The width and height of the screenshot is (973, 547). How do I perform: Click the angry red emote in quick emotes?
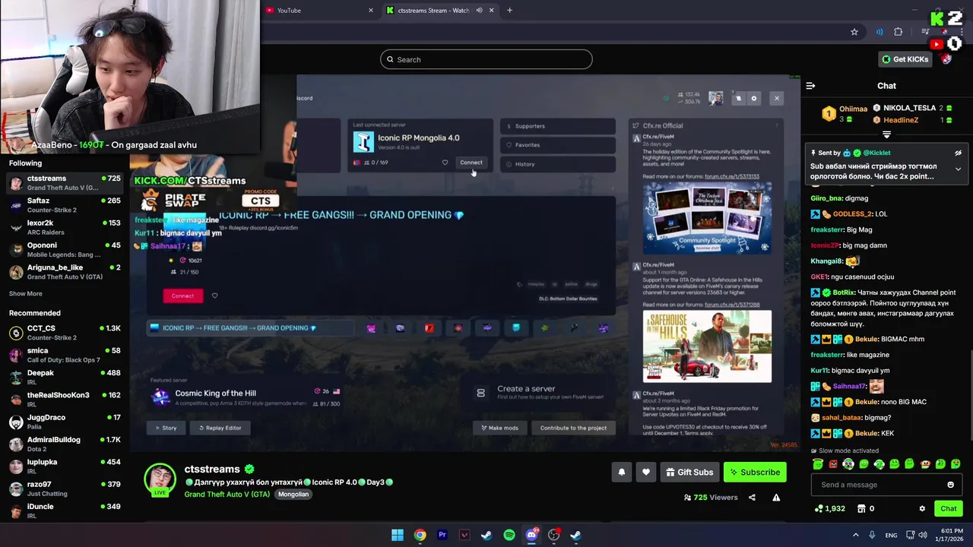point(833,464)
